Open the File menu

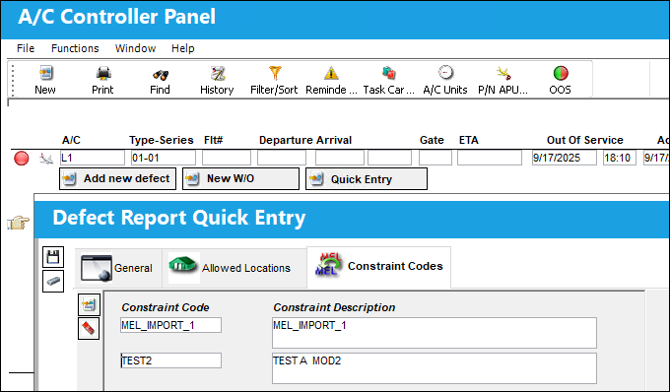(26, 48)
